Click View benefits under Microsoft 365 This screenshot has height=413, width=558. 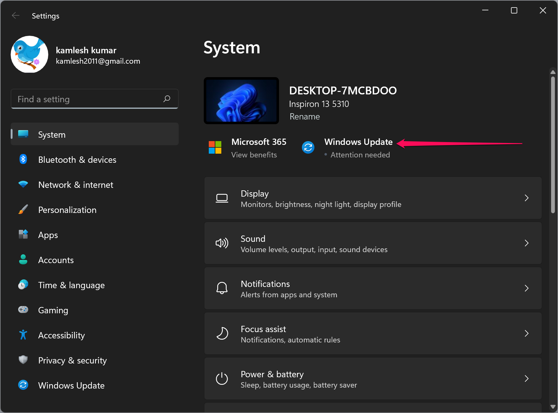click(254, 155)
